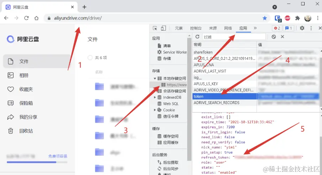322x175 pixels.
Task: Switch to the 元素 DevTools tab
Action: pos(179,28)
